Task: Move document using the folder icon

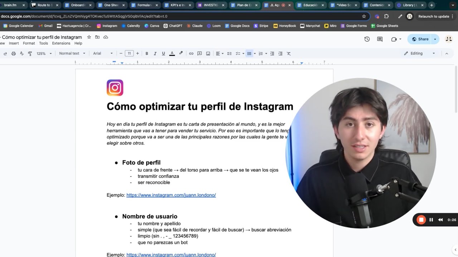Action: (x=97, y=37)
